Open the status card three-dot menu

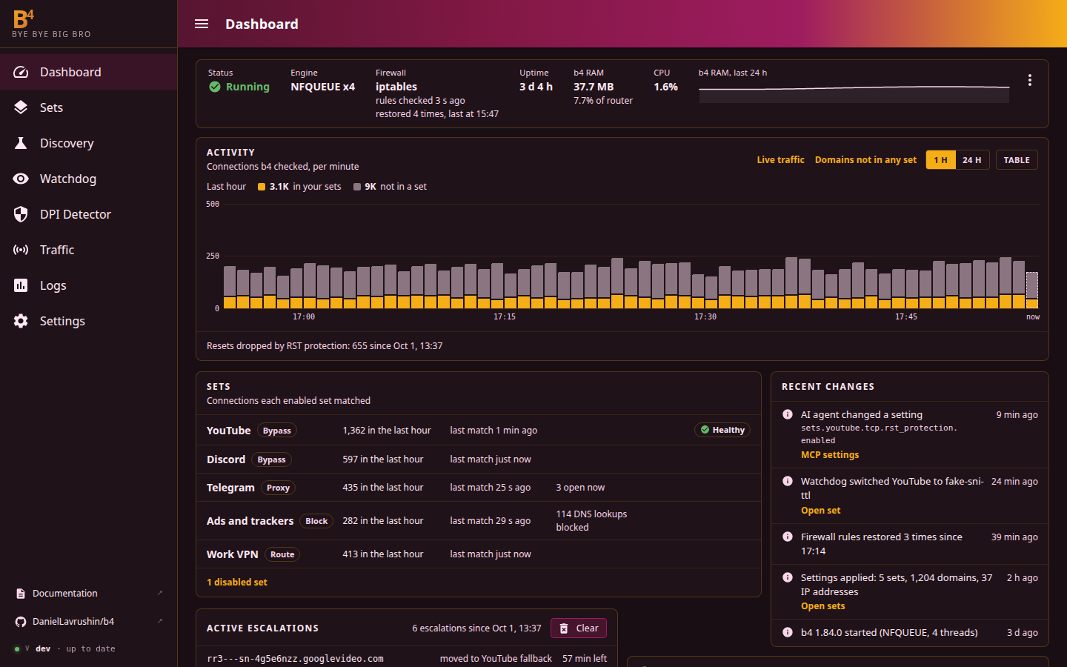coord(1029,80)
